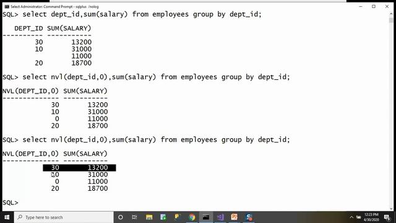
Task: Click value 30 under the DEPT_ID column
Action: click(39, 42)
